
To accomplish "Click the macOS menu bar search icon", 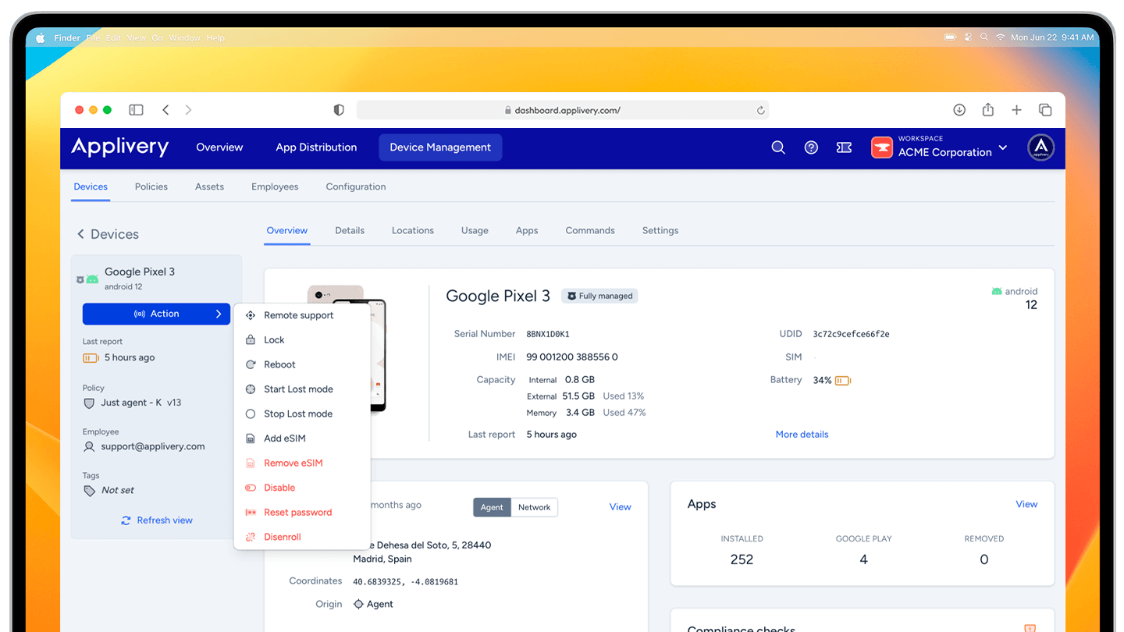I will [985, 37].
